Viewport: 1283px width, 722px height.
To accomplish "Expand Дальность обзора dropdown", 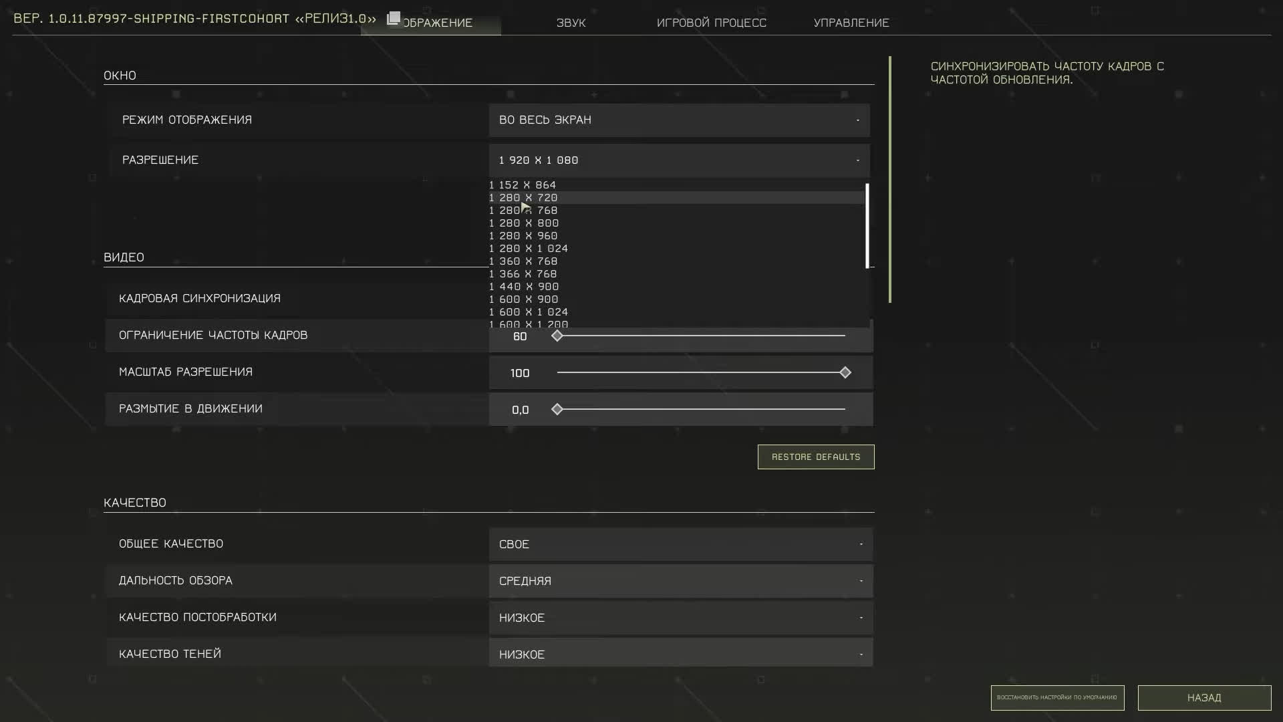I will pyautogui.click(x=680, y=582).
